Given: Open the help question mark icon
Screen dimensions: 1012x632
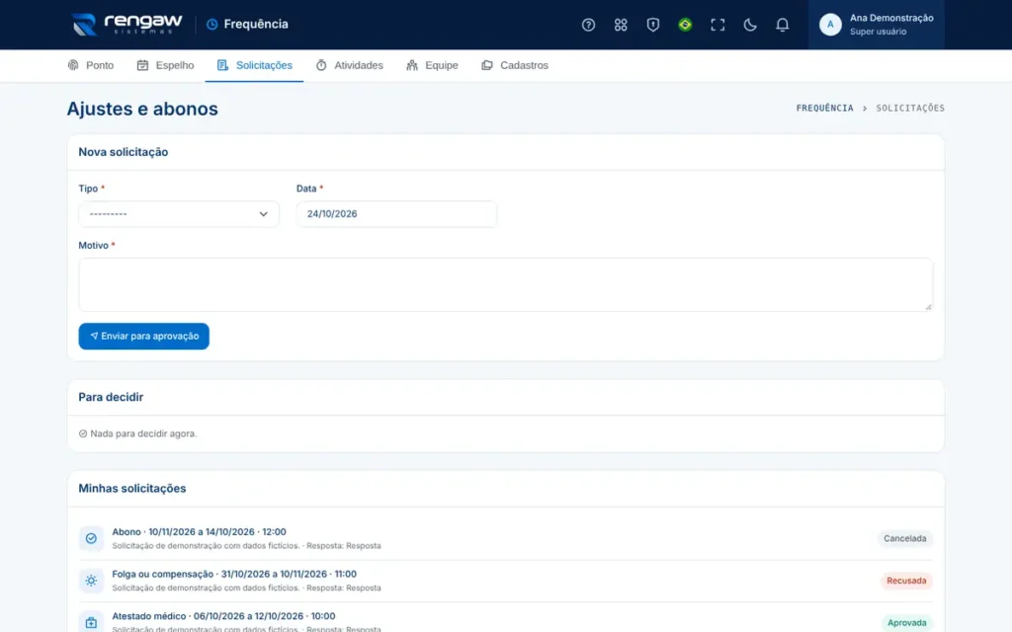Looking at the screenshot, I should pos(588,25).
